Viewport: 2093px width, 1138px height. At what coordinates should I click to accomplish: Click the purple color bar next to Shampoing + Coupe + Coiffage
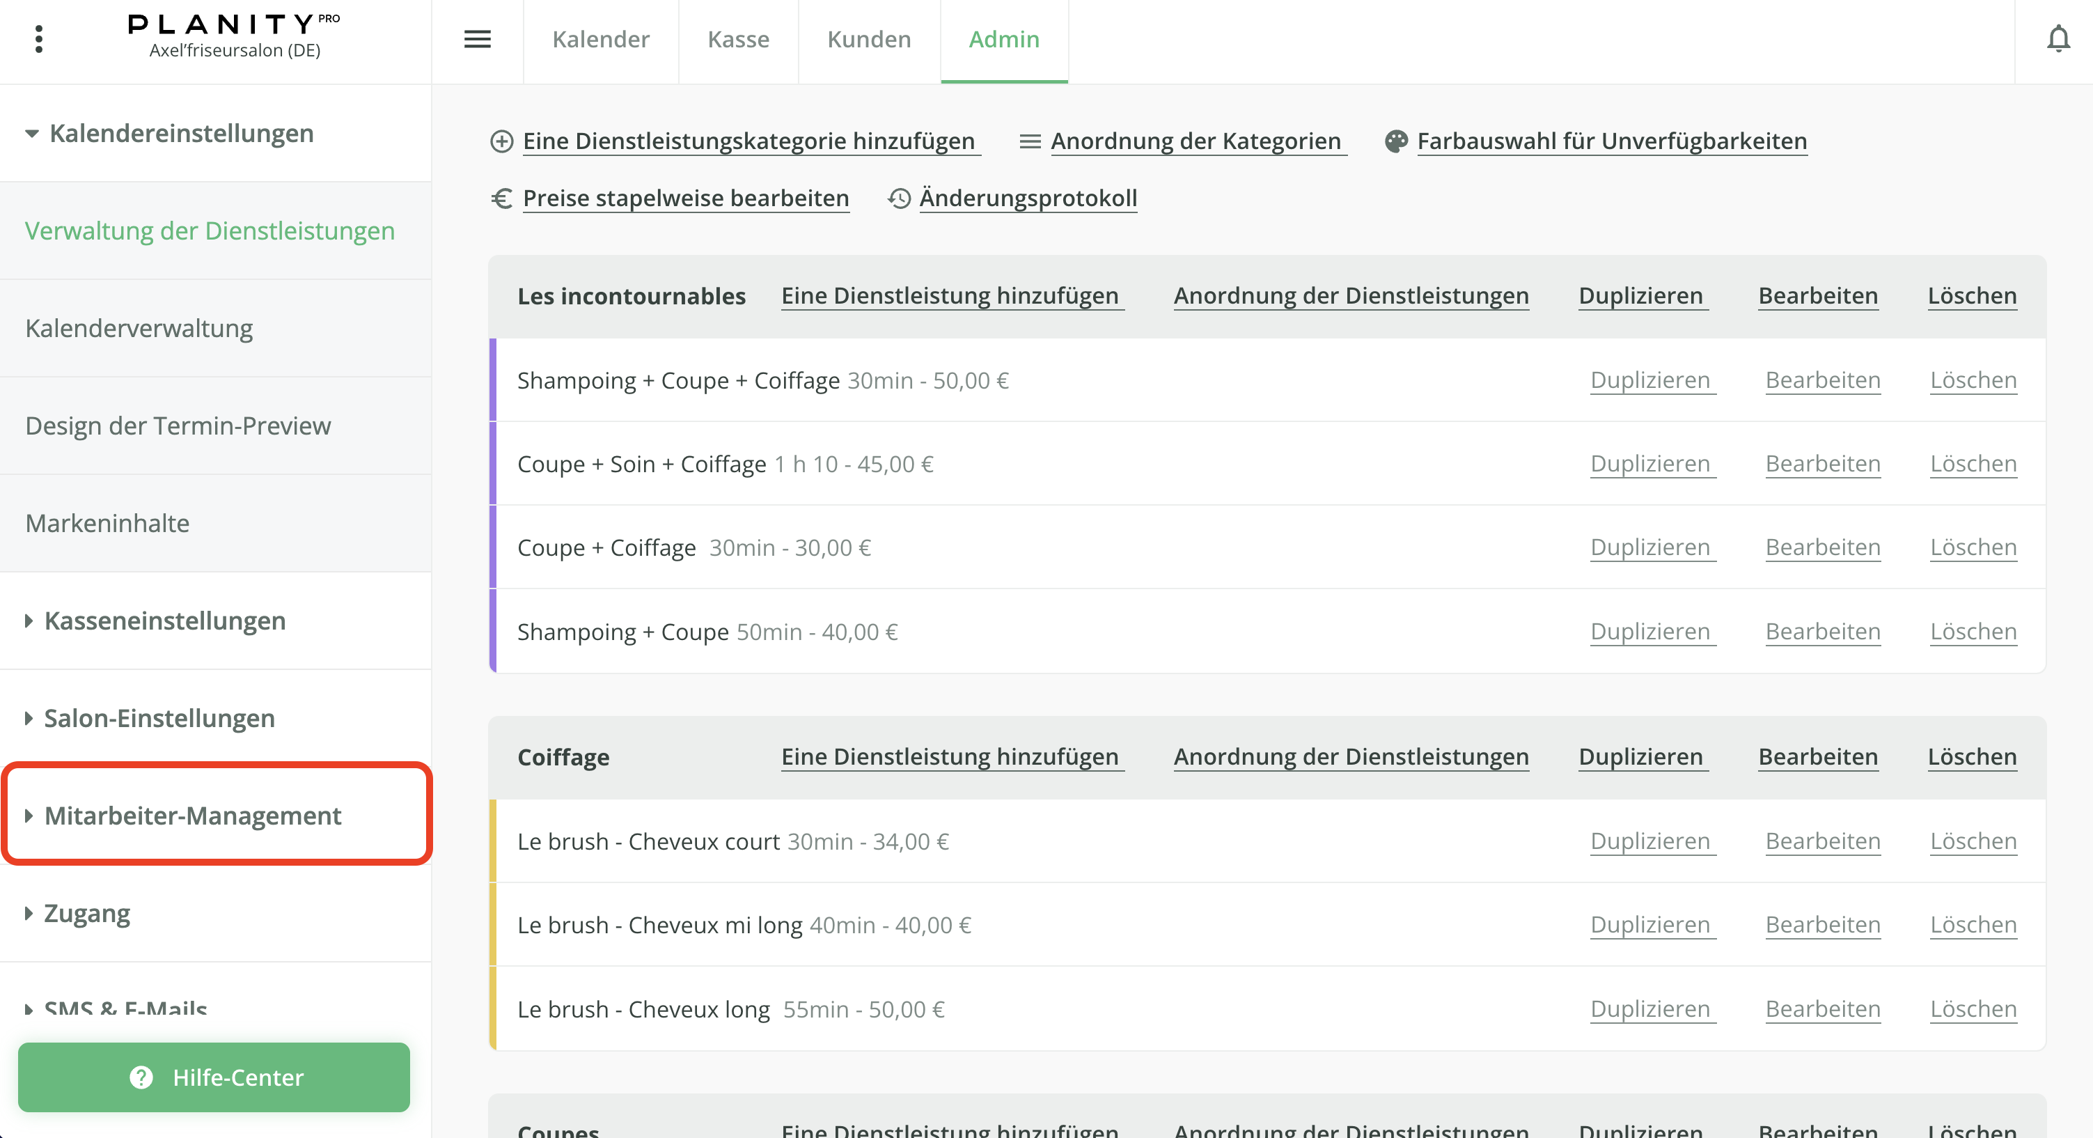pyautogui.click(x=493, y=380)
